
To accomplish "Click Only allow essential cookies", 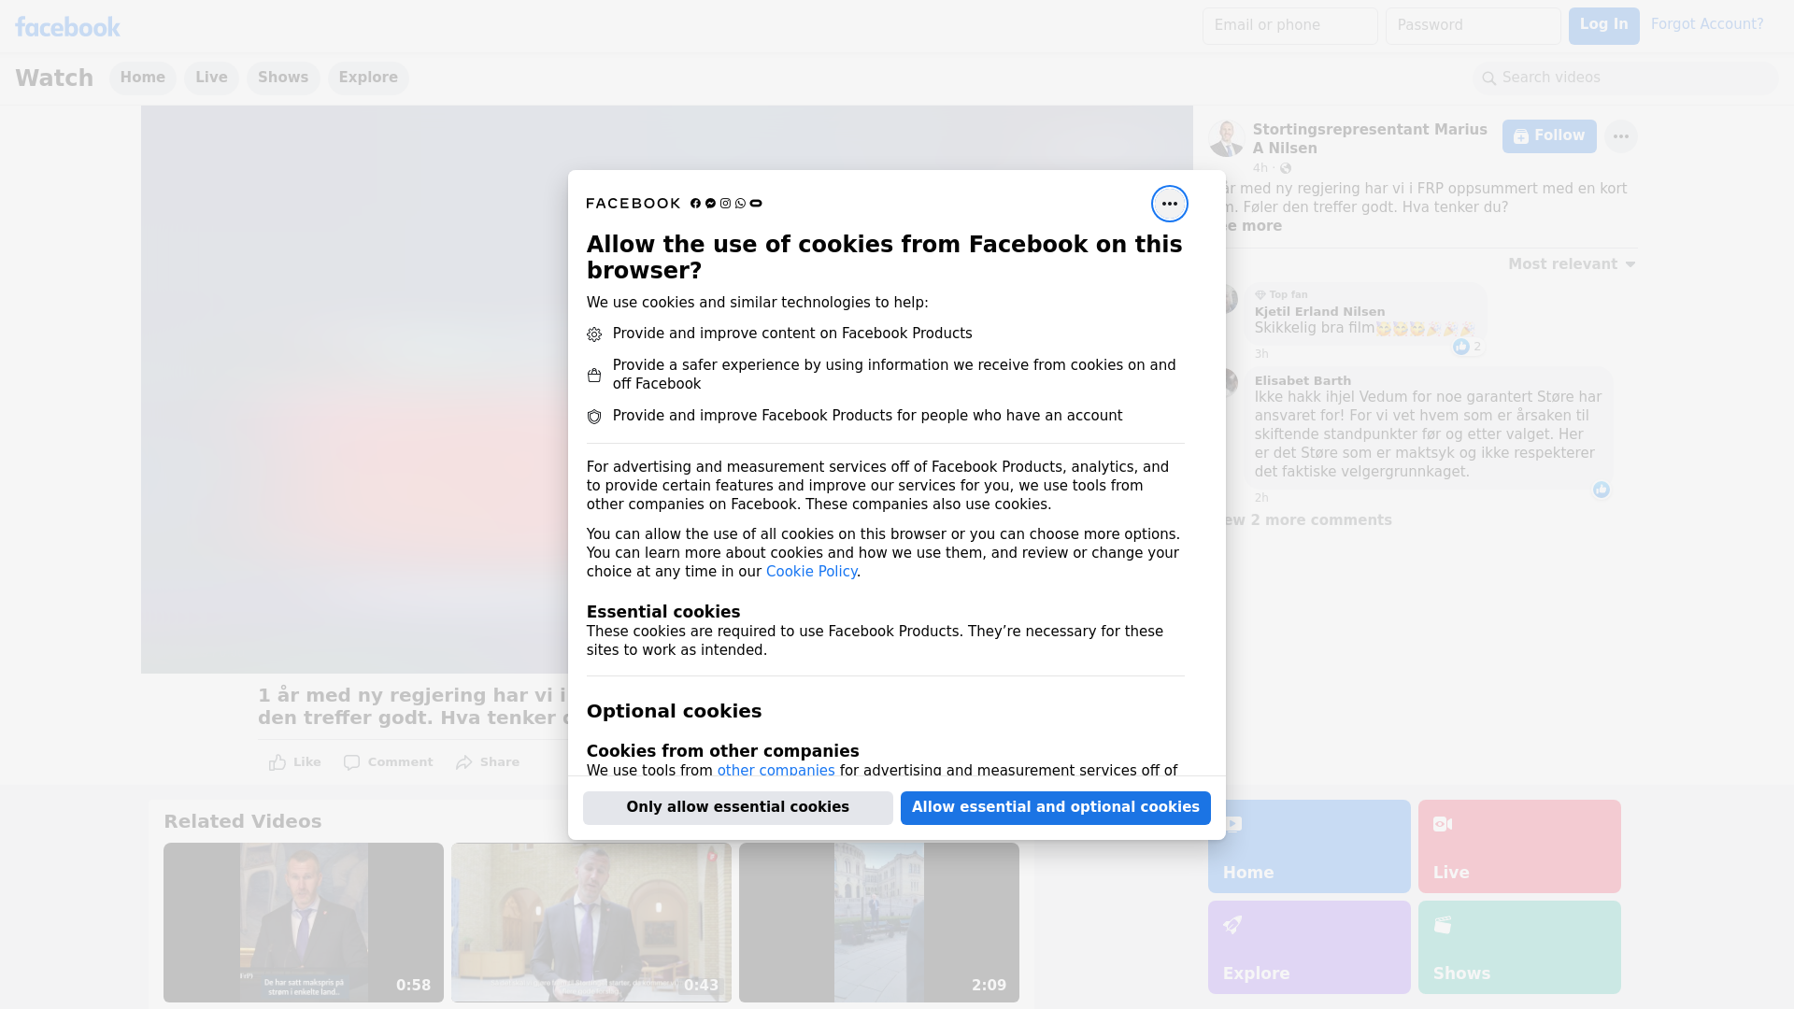I will 738,807.
